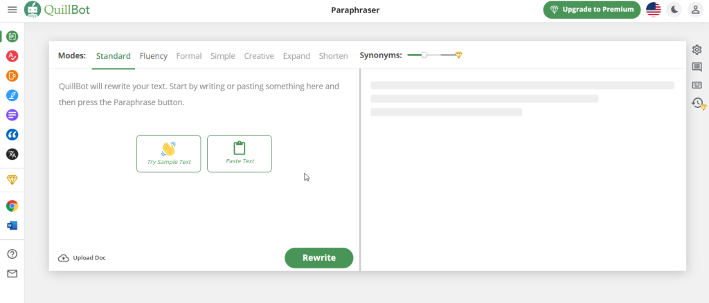Switch to the Fluency mode tab

pyautogui.click(x=153, y=56)
